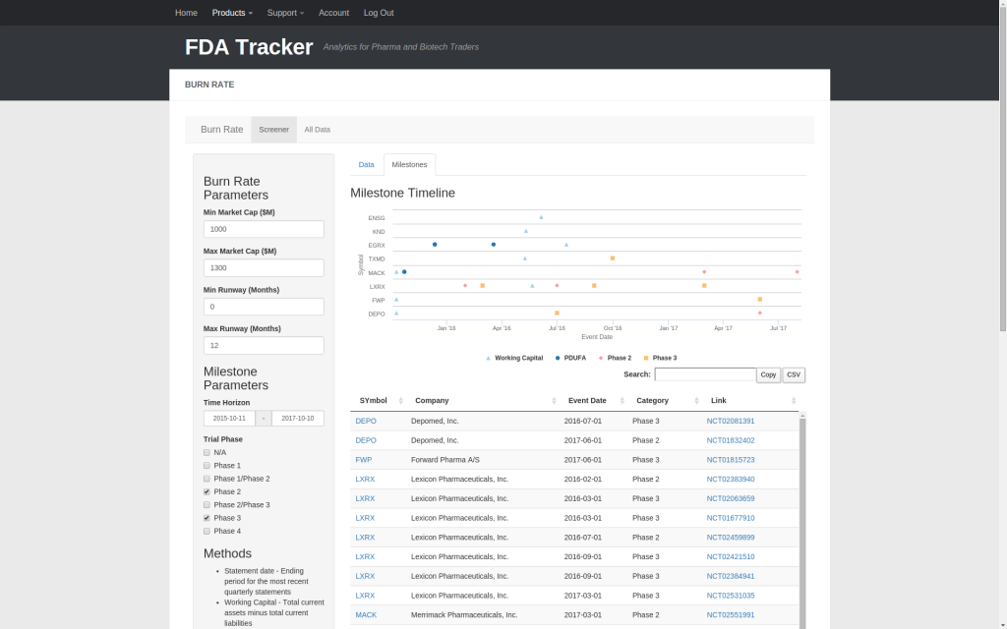The height and width of the screenshot is (629, 1007).
Task: Switch to the Data tab
Action: pyautogui.click(x=366, y=165)
